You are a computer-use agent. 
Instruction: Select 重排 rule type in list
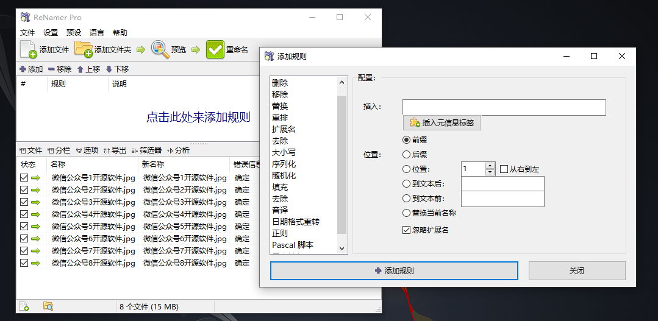[x=280, y=118]
